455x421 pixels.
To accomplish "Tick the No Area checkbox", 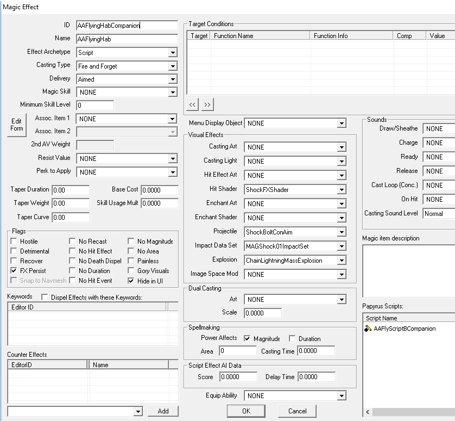I will click(x=131, y=251).
